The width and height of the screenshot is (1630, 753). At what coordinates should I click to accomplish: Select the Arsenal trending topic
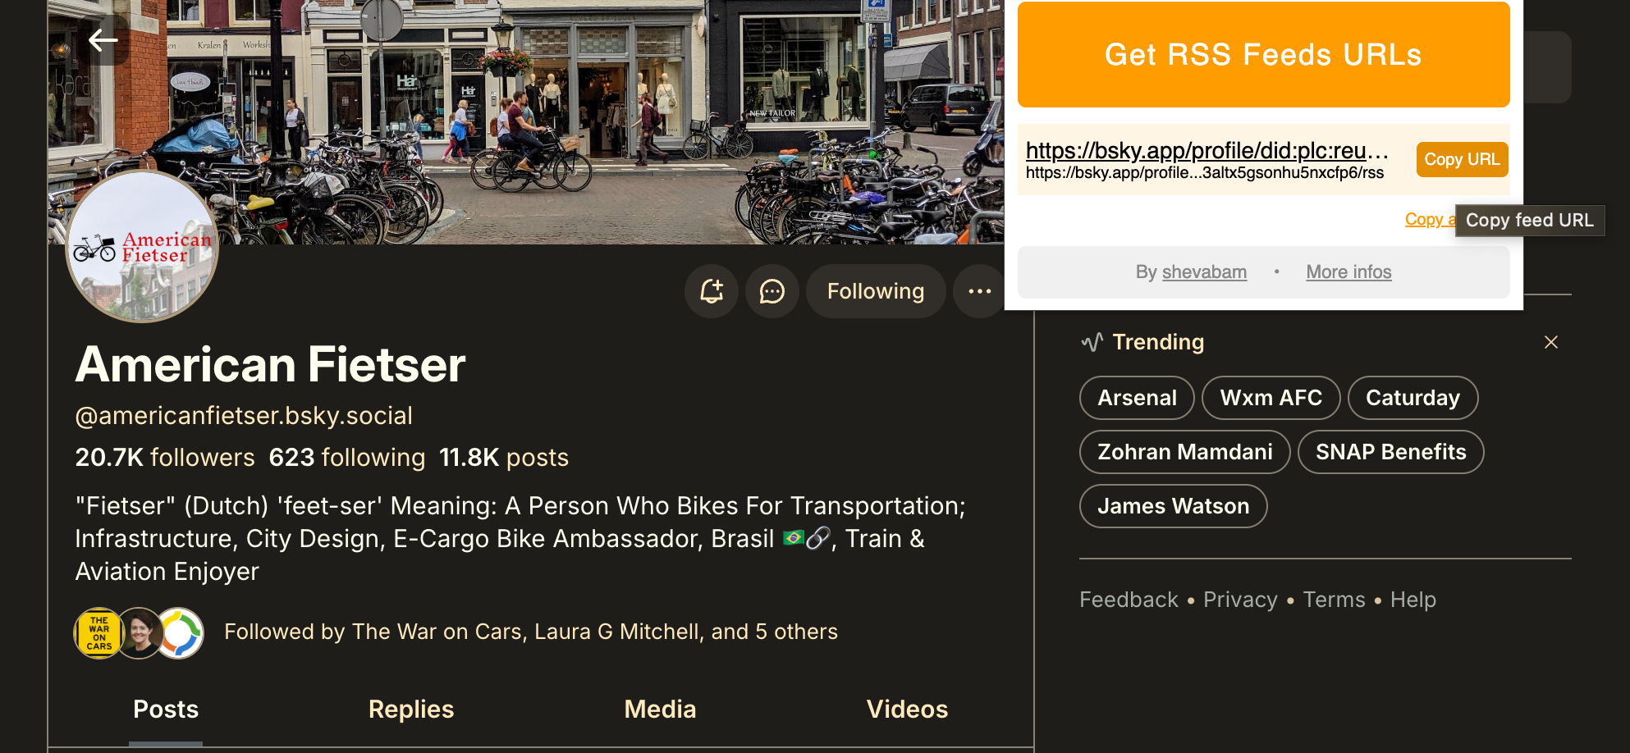coord(1137,398)
